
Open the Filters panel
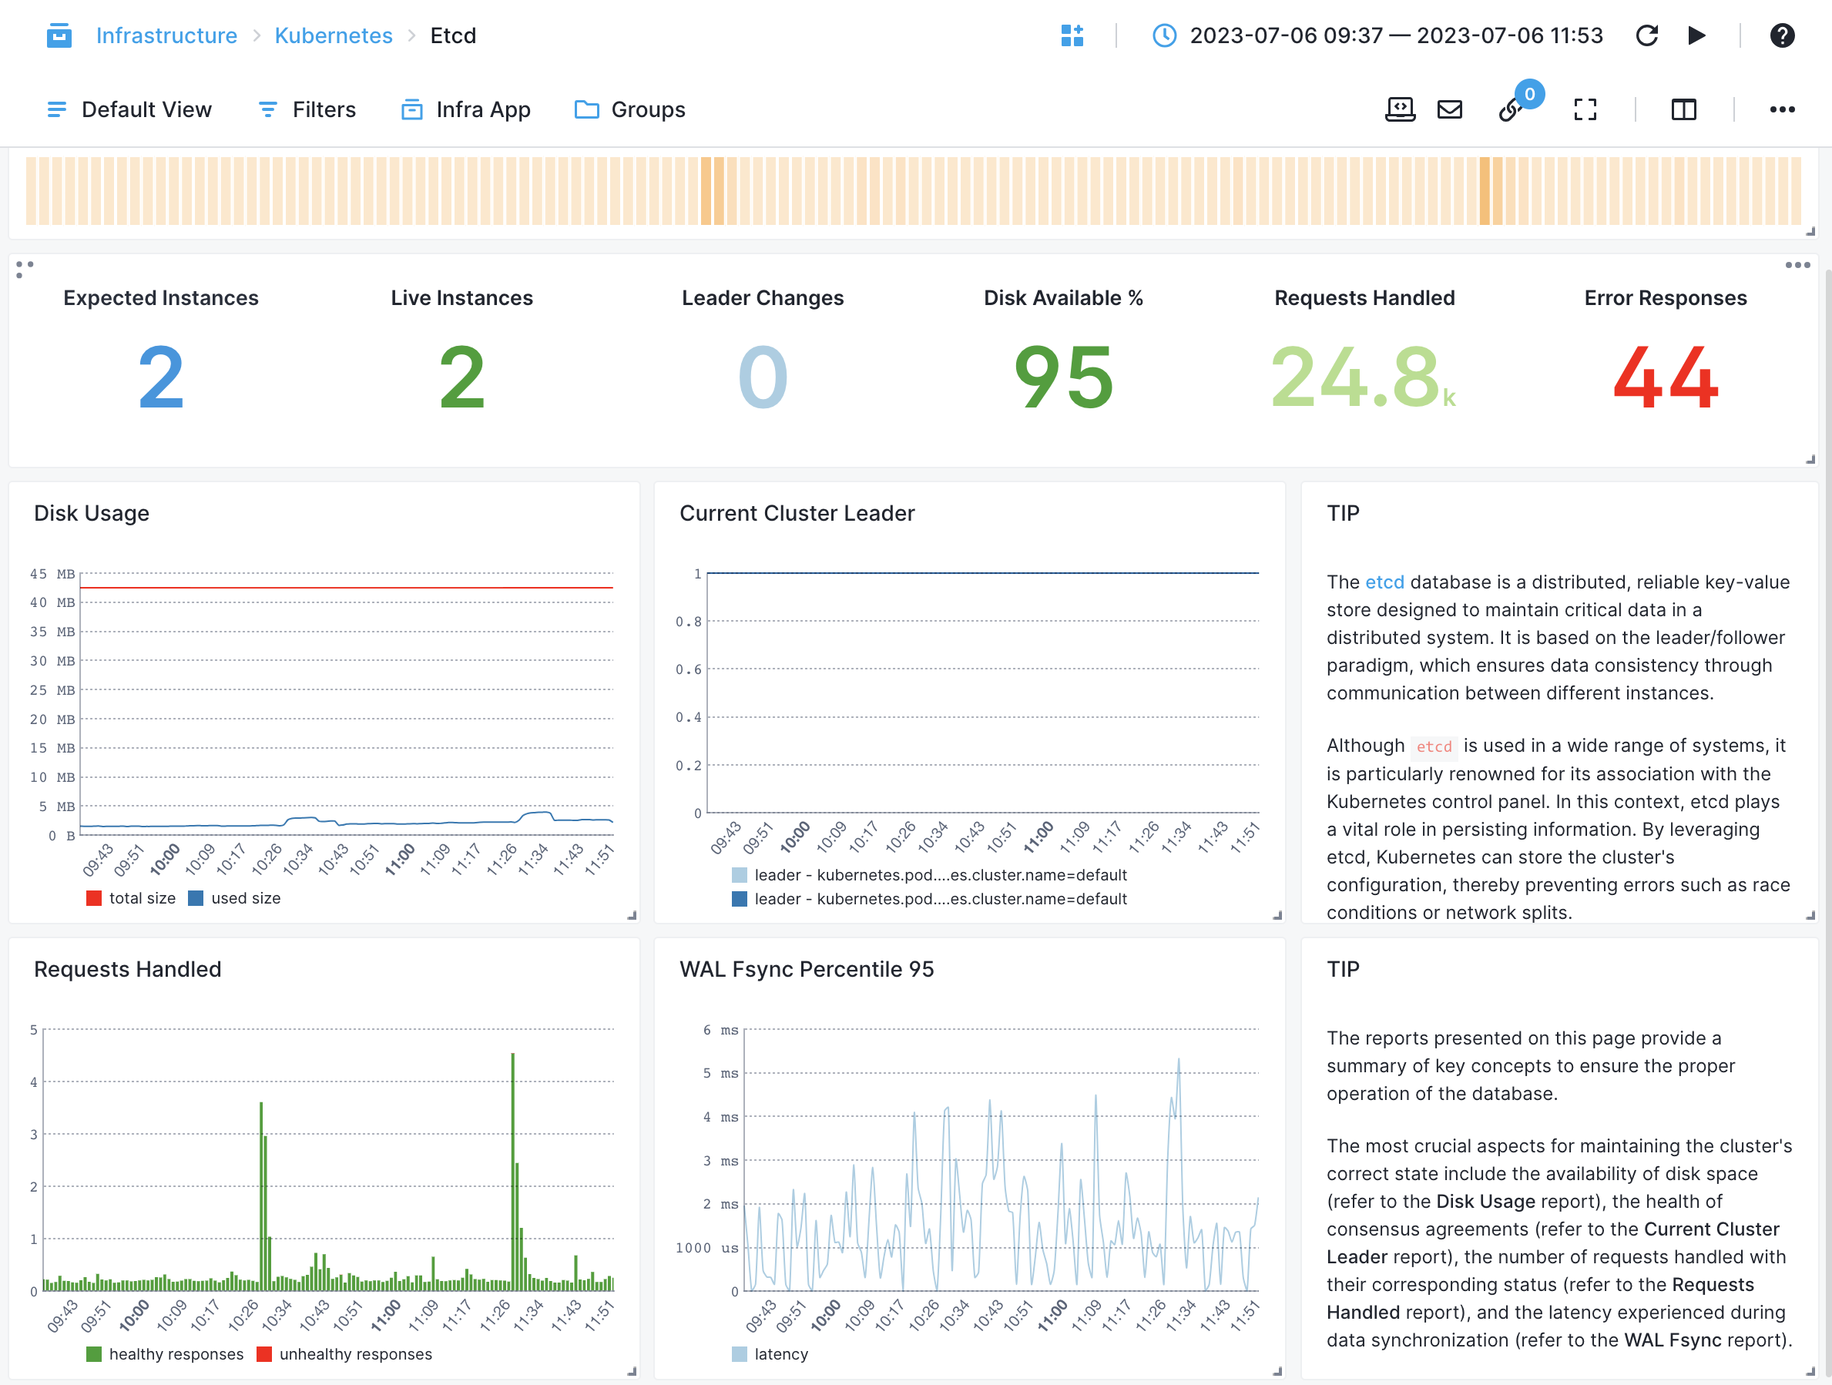307,109
